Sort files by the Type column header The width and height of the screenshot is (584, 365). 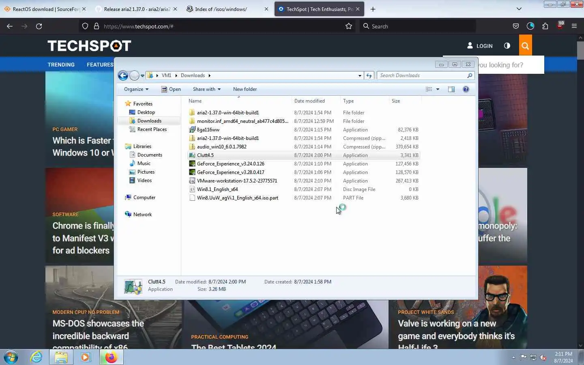pyautogui.click(x=365, y=101)
